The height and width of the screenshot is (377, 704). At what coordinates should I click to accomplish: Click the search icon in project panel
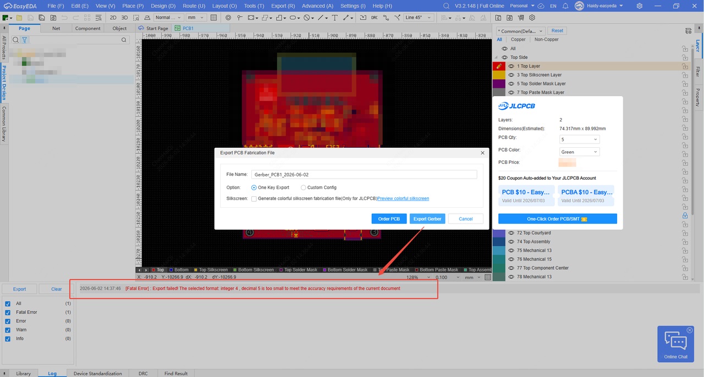[x=15, y=40]
